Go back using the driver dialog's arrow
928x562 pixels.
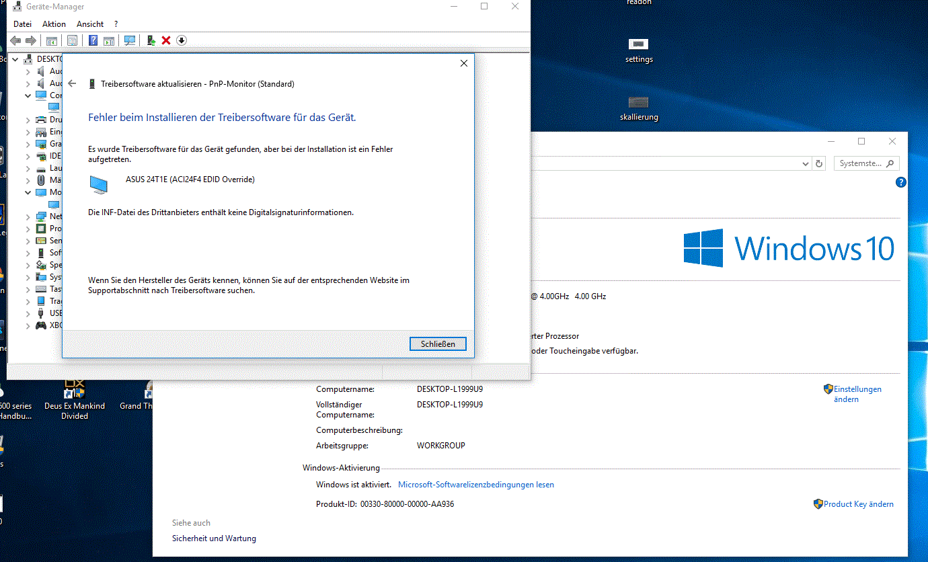coord(73,84)
